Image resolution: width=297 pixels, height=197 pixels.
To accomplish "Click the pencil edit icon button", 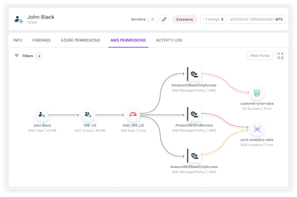I will pos(164,19).
